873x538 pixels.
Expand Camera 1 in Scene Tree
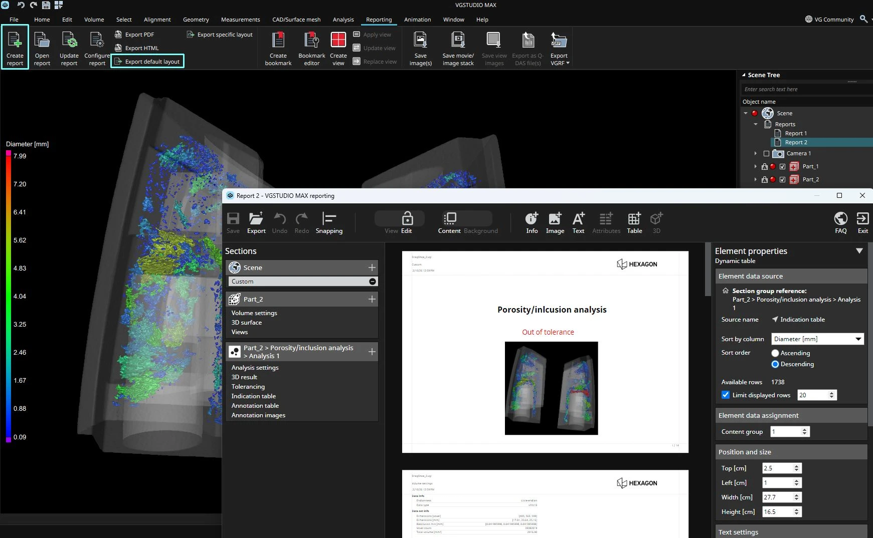(x=756, y=153)
